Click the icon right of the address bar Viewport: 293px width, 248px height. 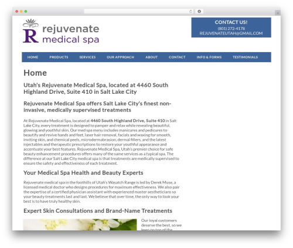(199, 11)
